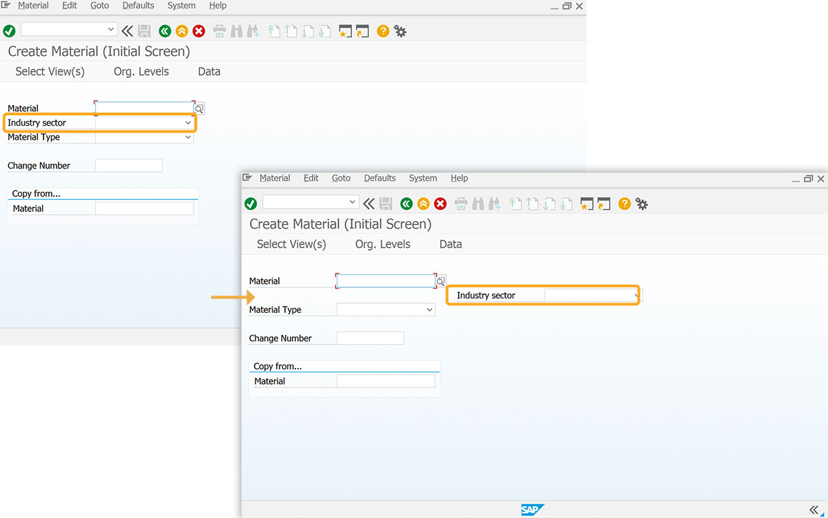Collapse command field arrows in background window
The height and width of the screenshot is (518, 828).
128,31
